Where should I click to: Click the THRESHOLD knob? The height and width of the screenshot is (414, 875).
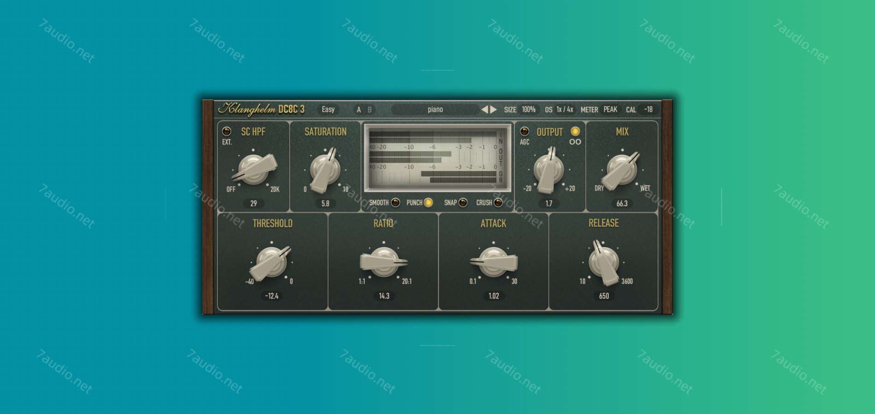pos(272,262)
